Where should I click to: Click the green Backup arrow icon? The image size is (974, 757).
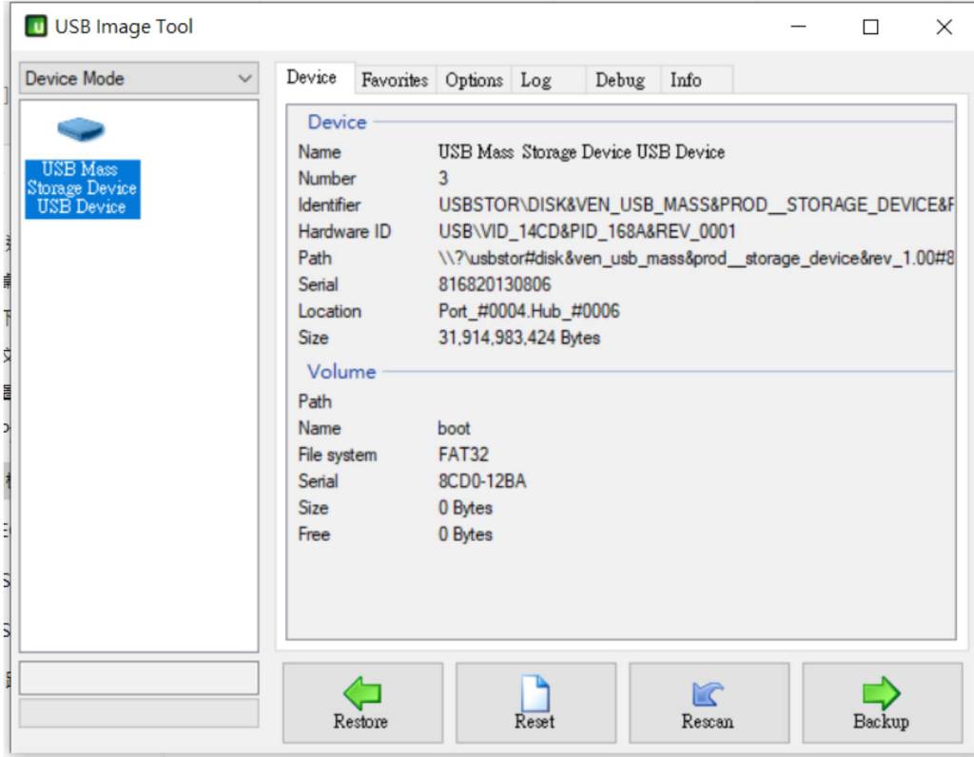tap(881, 693)
